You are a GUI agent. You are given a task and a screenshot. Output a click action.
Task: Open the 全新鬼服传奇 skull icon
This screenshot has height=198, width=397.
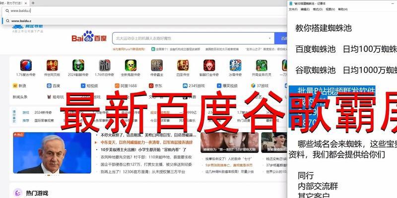[131, 65]
